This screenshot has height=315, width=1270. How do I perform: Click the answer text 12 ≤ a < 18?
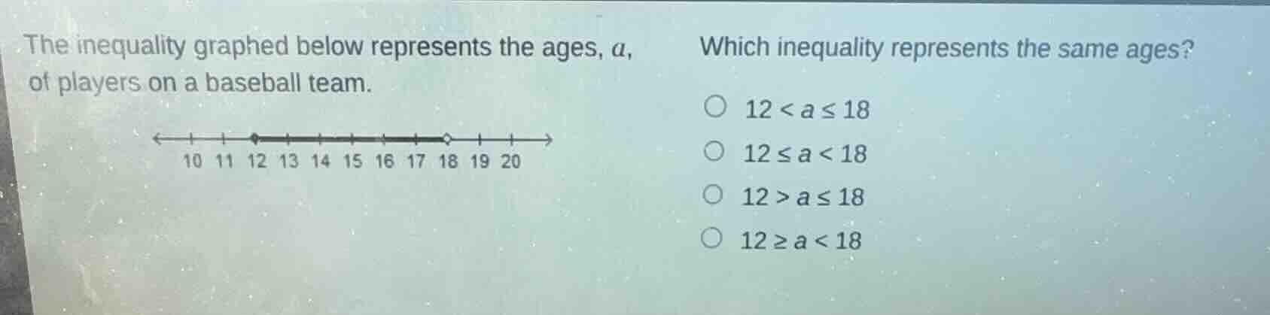point(806,154)
